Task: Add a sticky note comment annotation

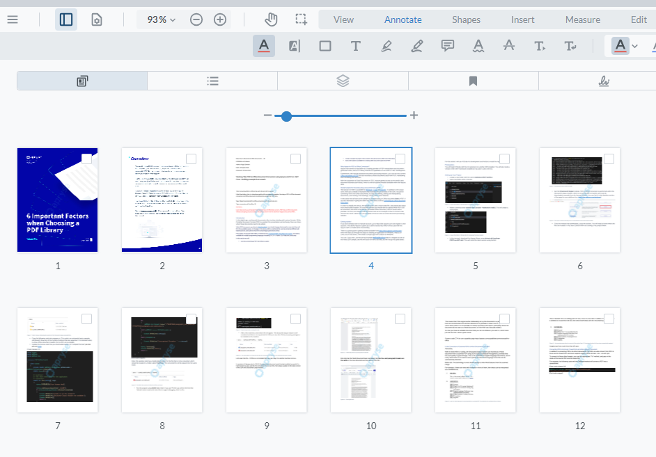Action: (x=447, y=45)
